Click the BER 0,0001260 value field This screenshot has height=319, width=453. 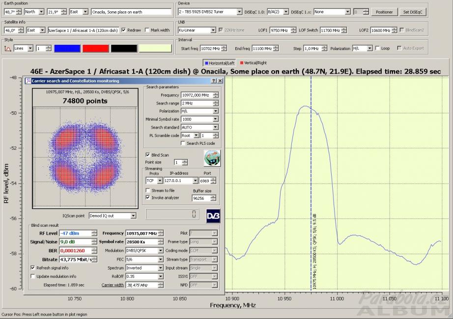(76, 251)
